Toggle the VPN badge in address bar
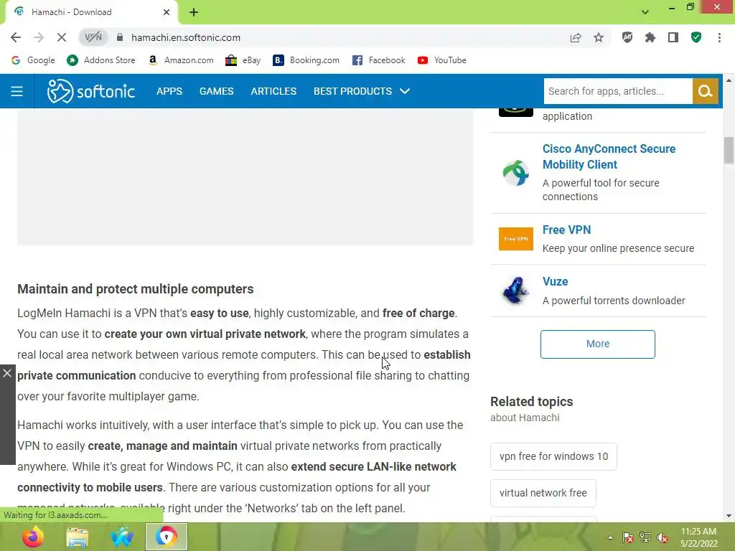735x551 pixels. (x=93, y=37)
